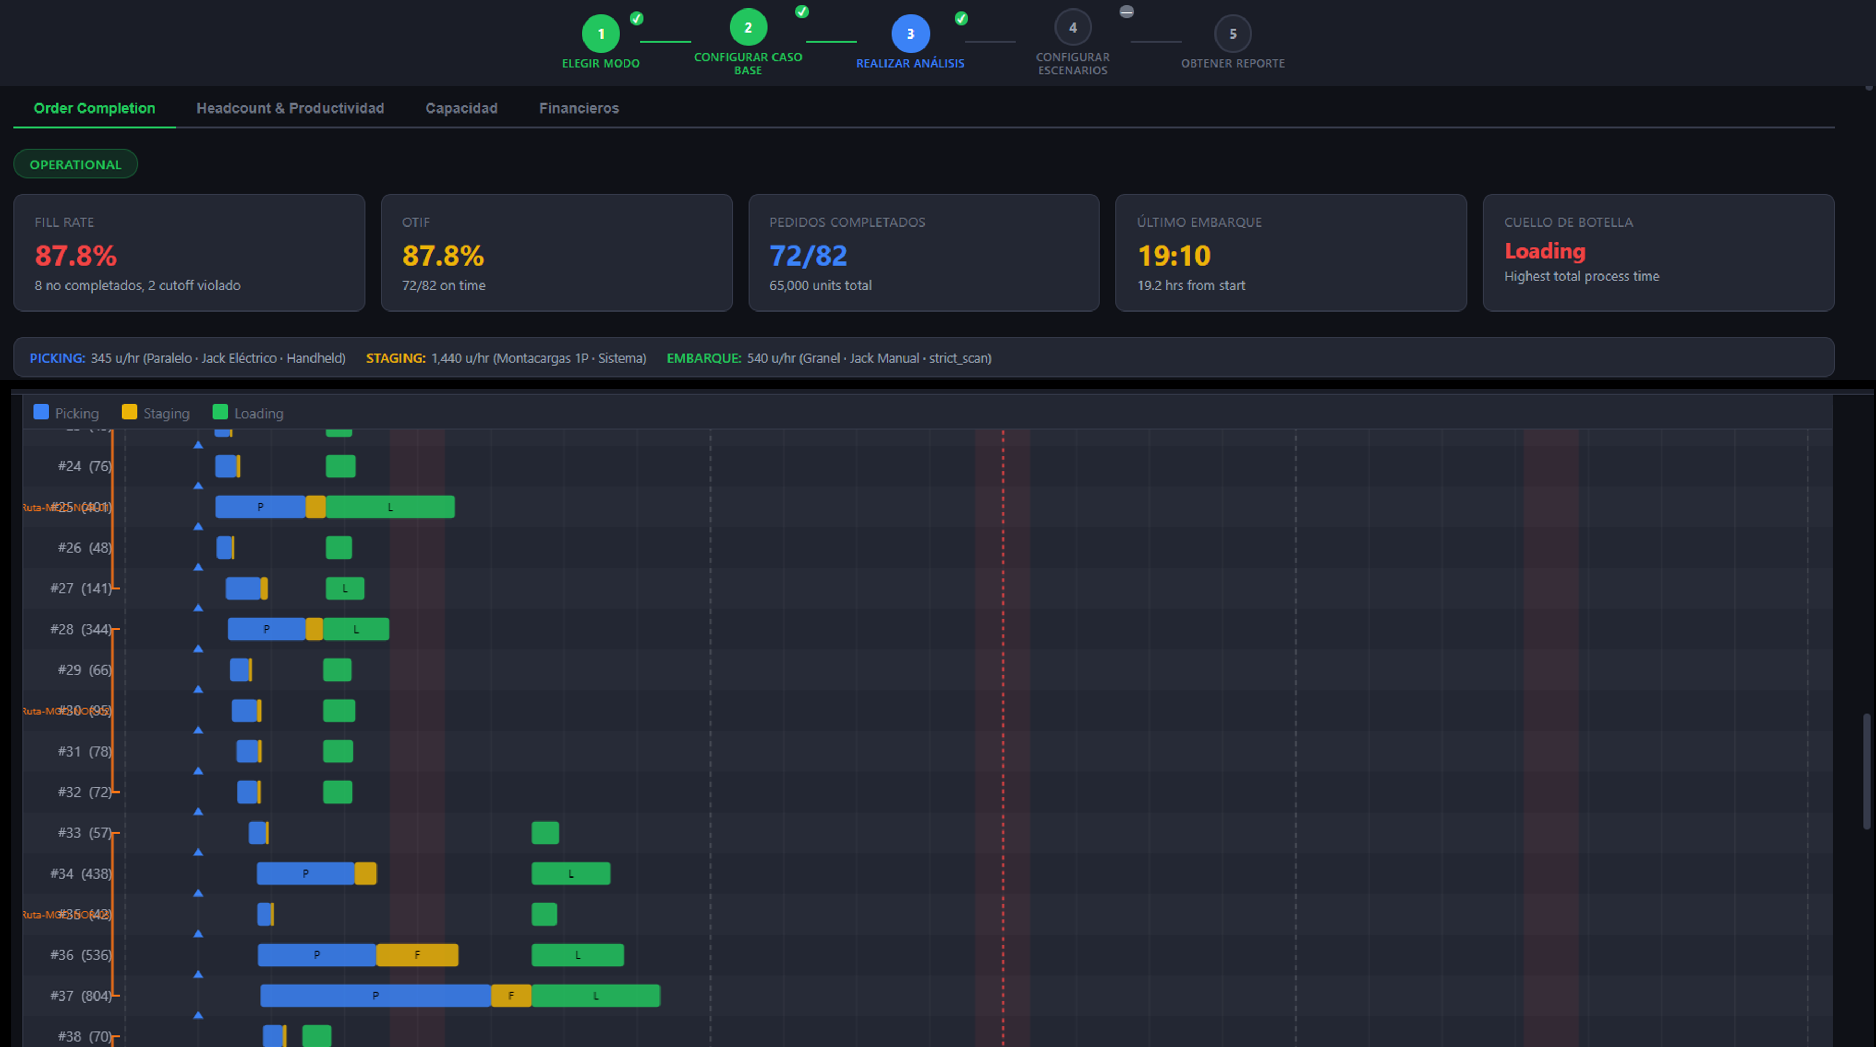Toggle Loading series in chart legend
The height and width of the screenshot is (1047, 1876).
(x=248, y=413)
